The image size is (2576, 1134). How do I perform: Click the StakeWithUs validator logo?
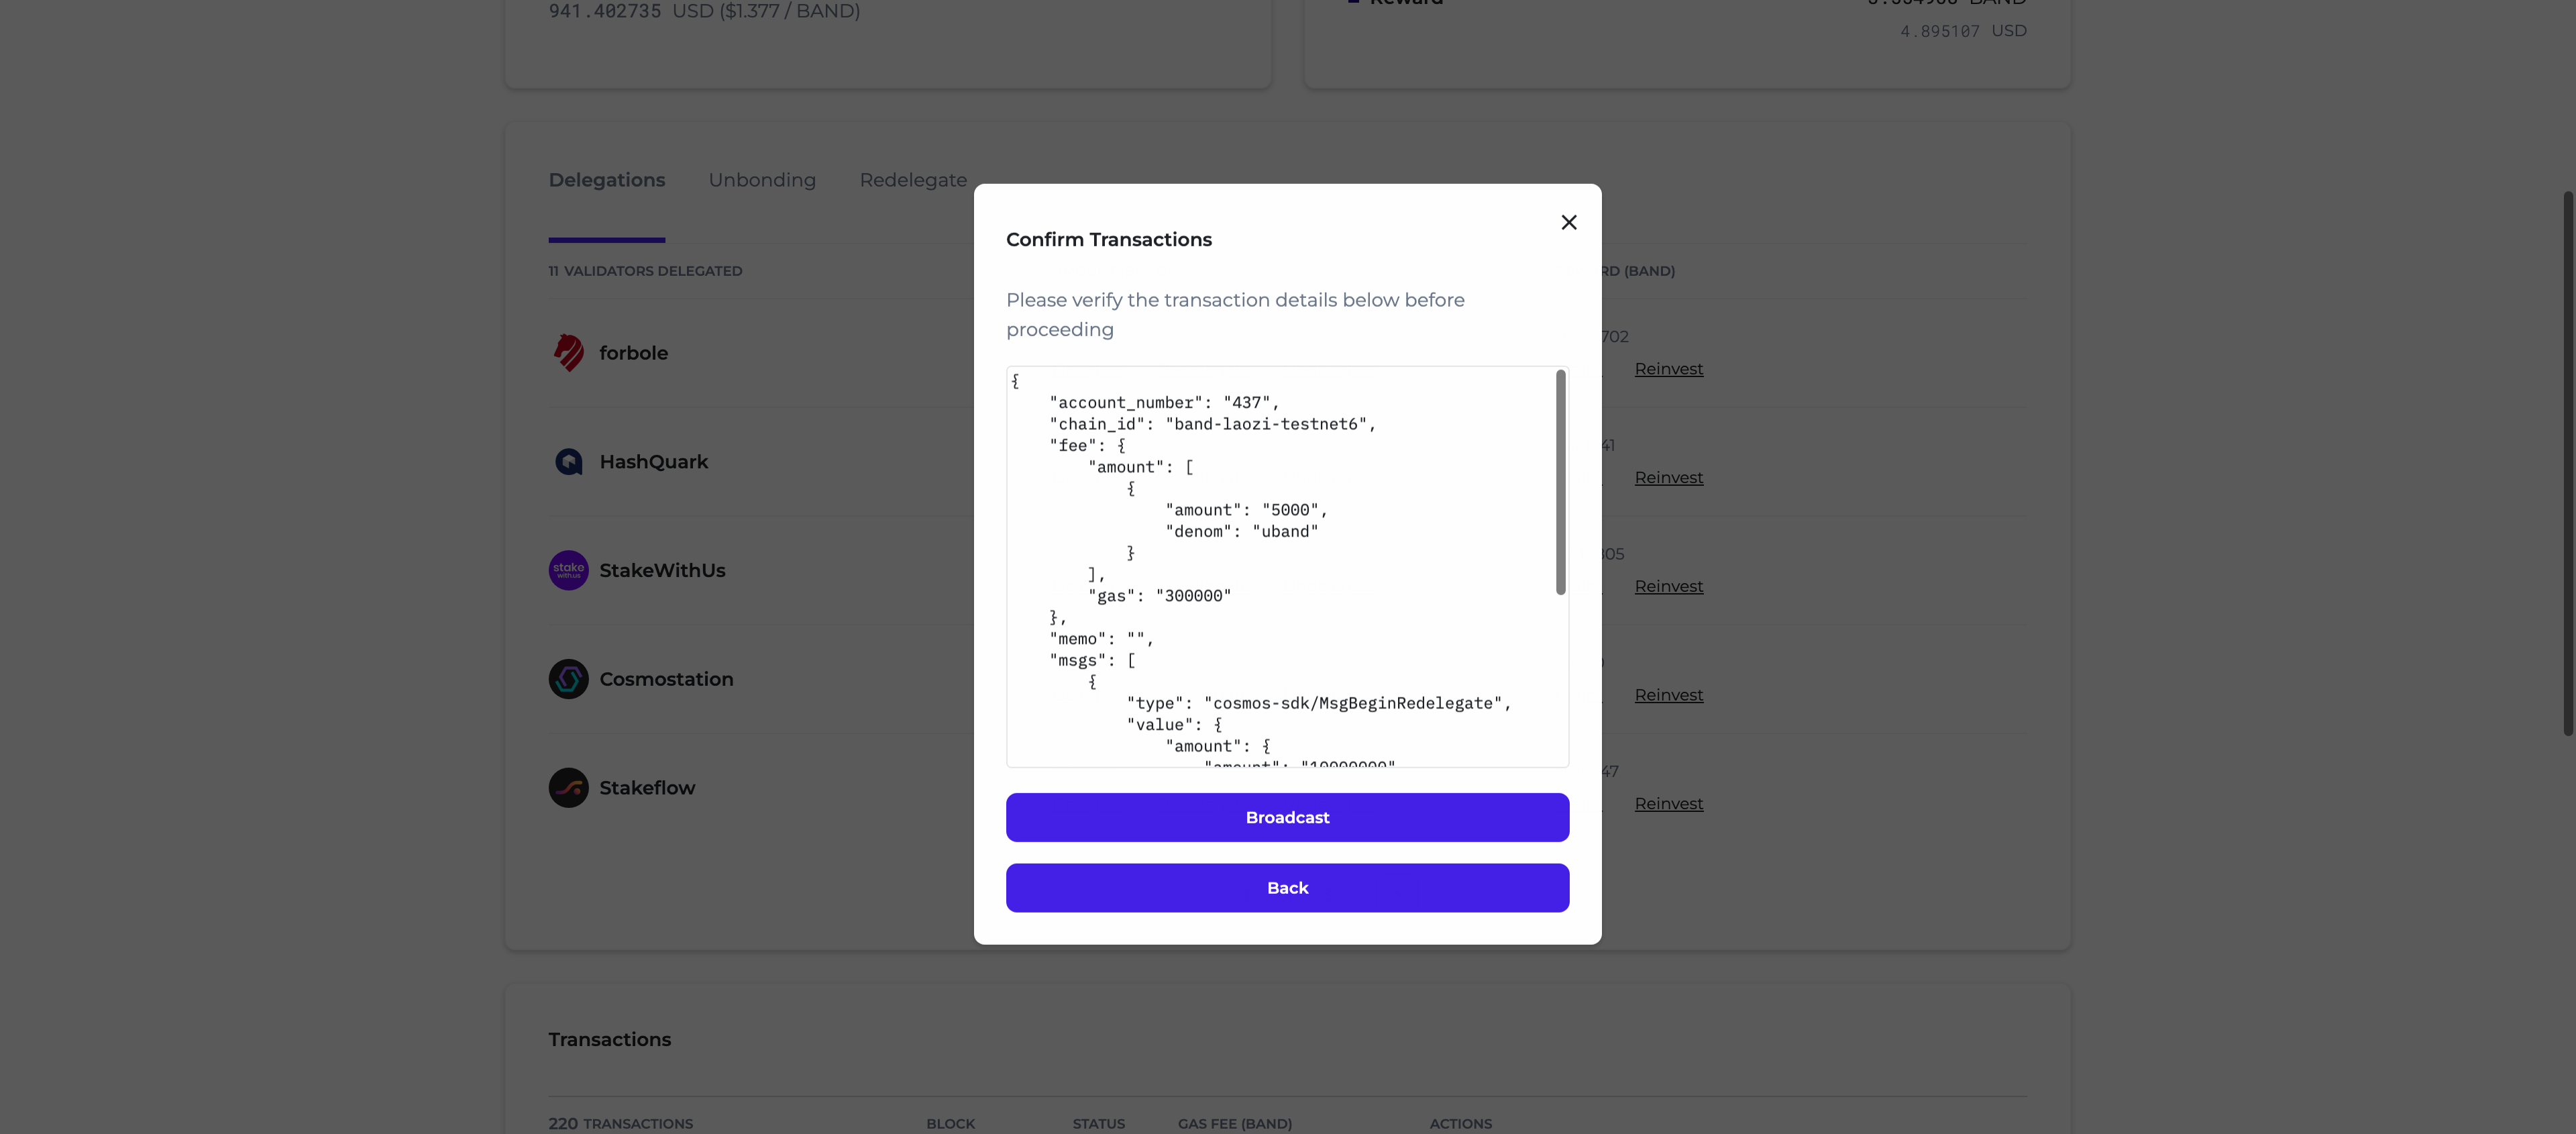[x=568, y=570]
